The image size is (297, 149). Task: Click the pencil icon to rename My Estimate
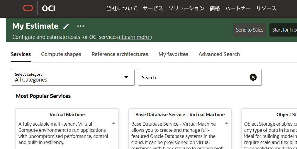[x=66, y=26]
